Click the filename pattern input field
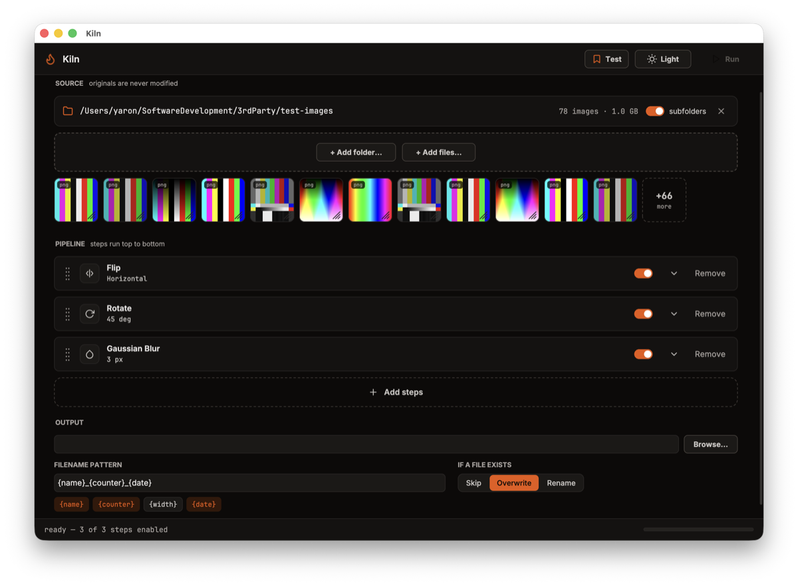Viewport: 798px width, 586px height. click(249, 483)
